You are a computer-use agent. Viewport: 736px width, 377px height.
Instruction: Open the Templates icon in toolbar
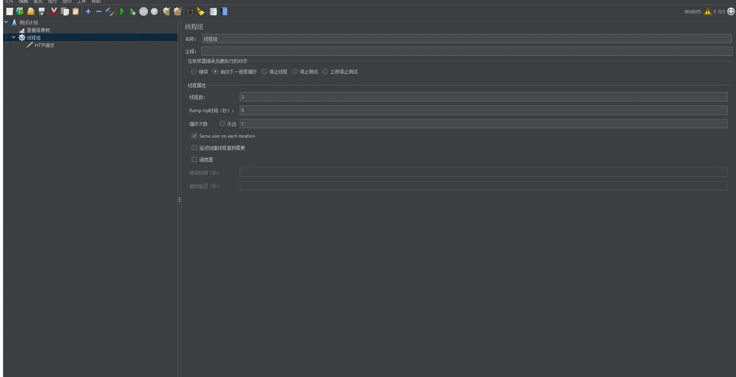tap(20, 12)
